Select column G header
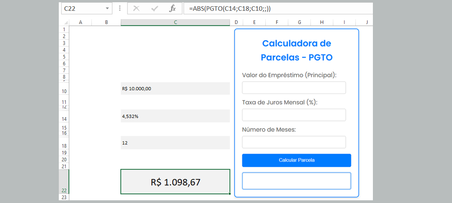The image size is (452, 203). 299,23
